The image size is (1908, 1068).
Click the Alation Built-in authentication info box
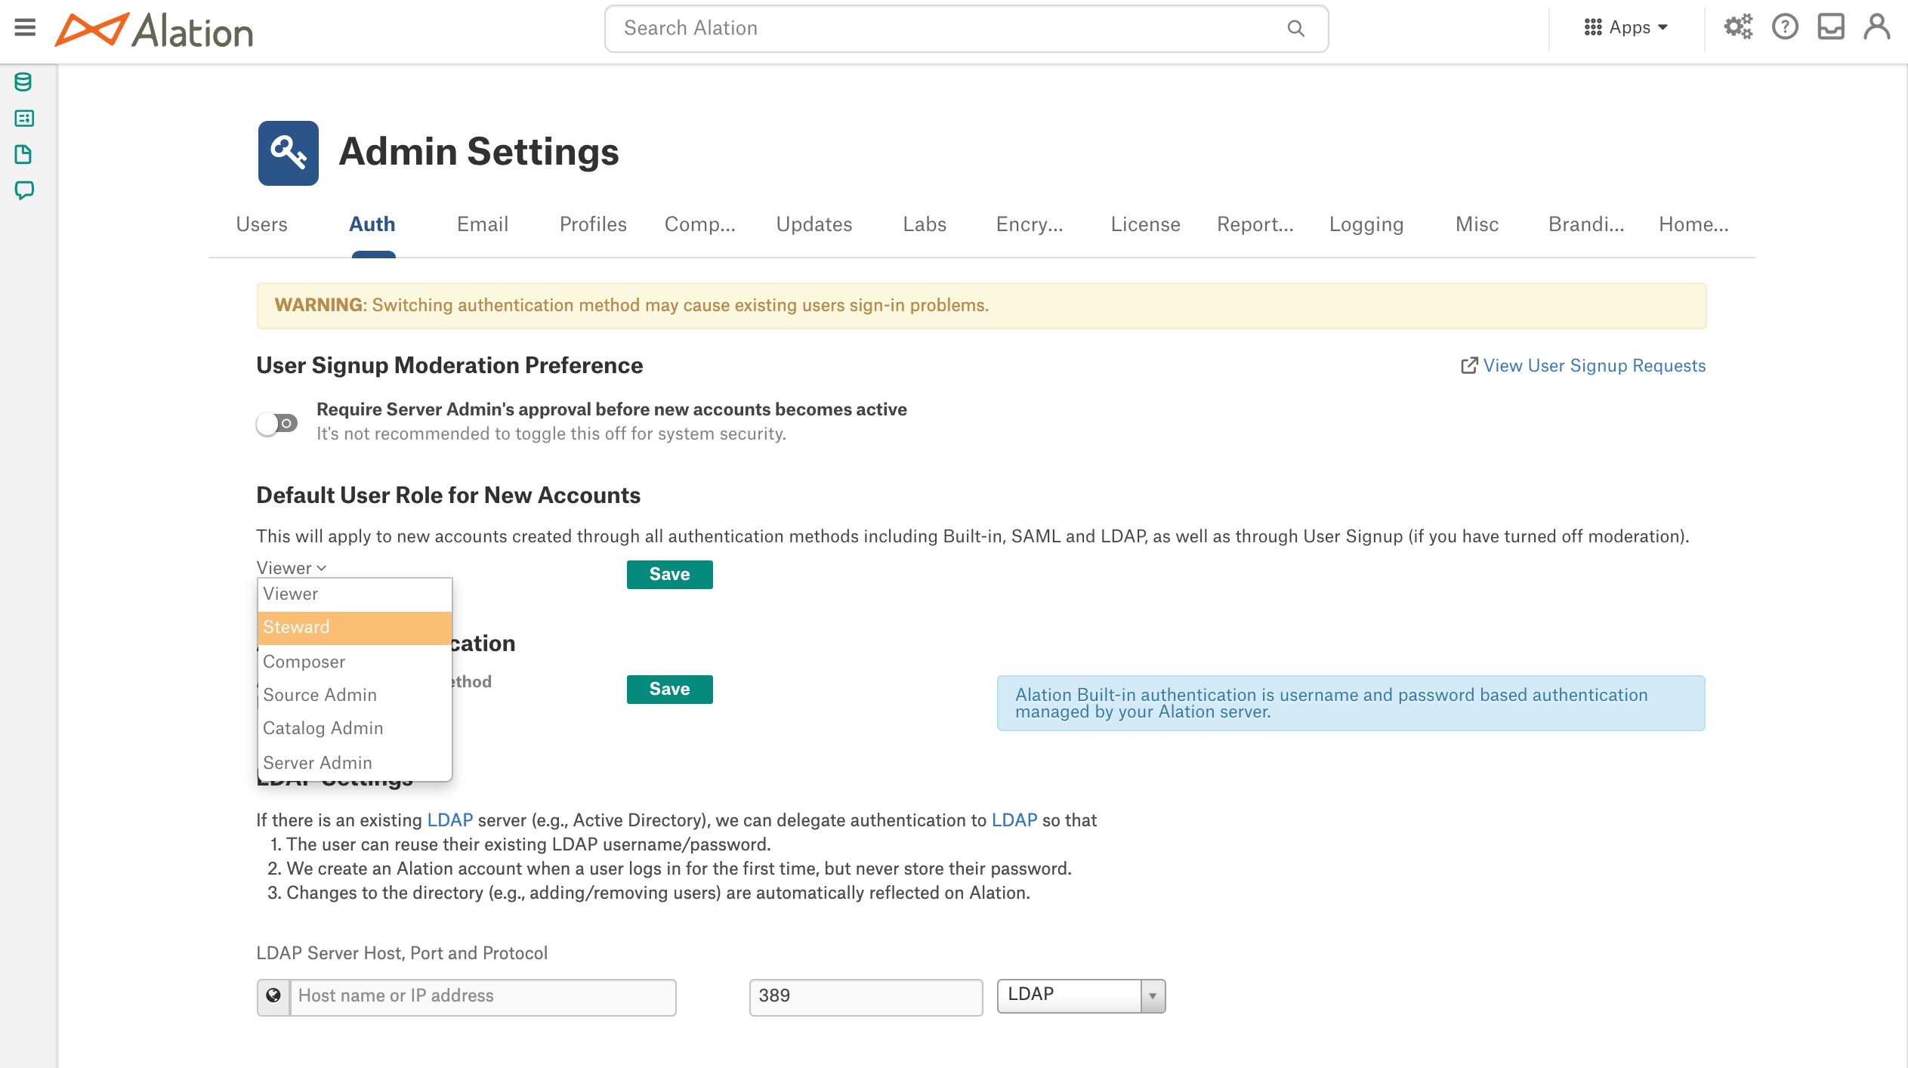[1351, 703]
